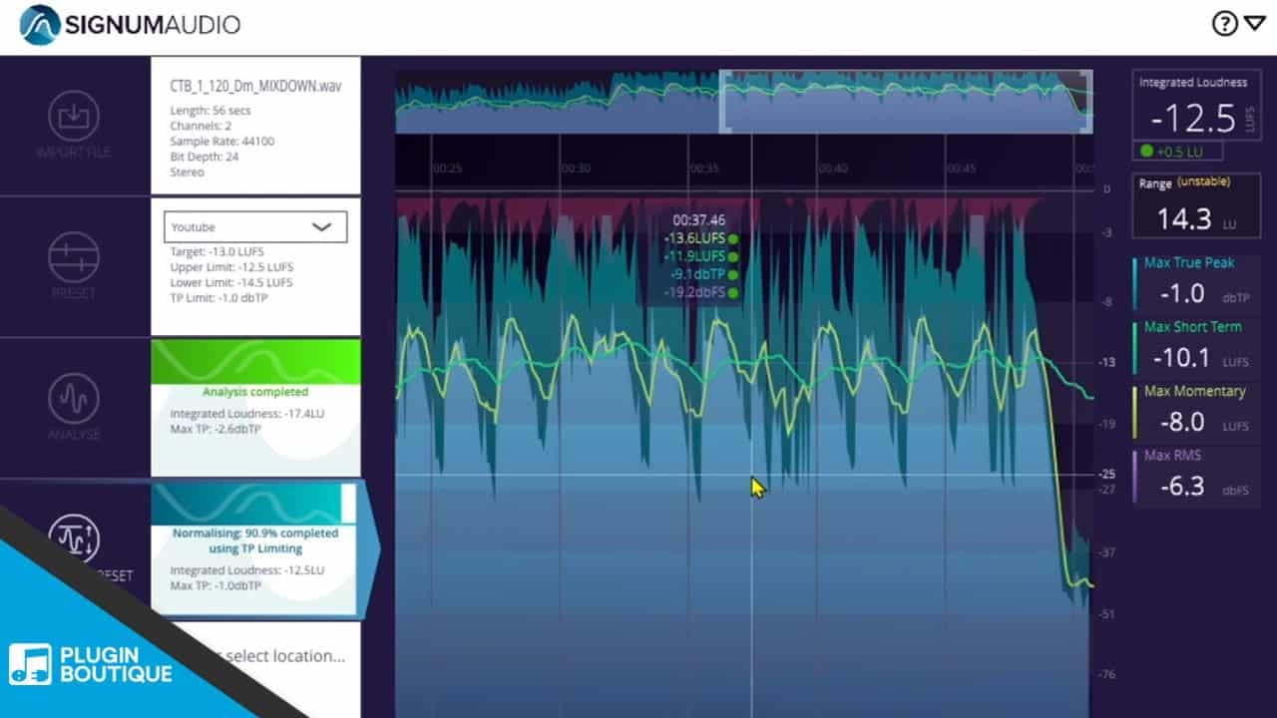This screenshot has width=1277, height=718.
Task: Click the 00:25 timeline marker
Action: [447, 169]
